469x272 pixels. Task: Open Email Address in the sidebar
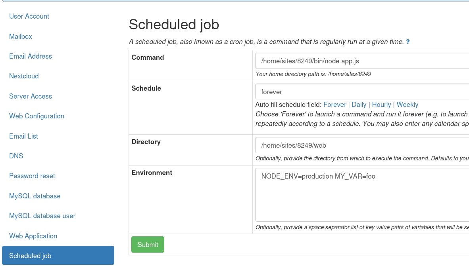click(31, 56)
